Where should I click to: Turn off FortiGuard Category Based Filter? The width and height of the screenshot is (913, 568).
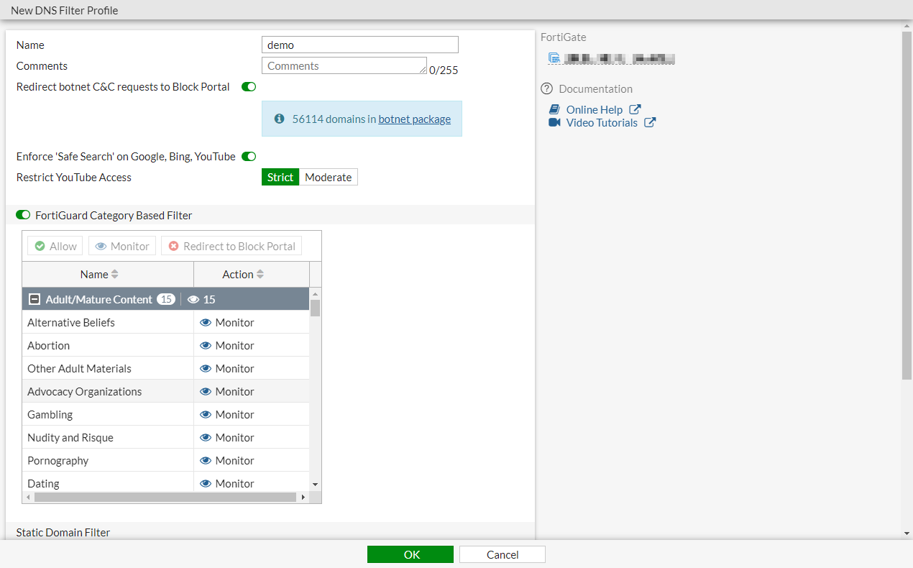click(x=23, y=216)
